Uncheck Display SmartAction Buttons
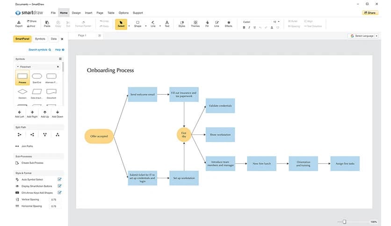391x226 pixels. 59,186
